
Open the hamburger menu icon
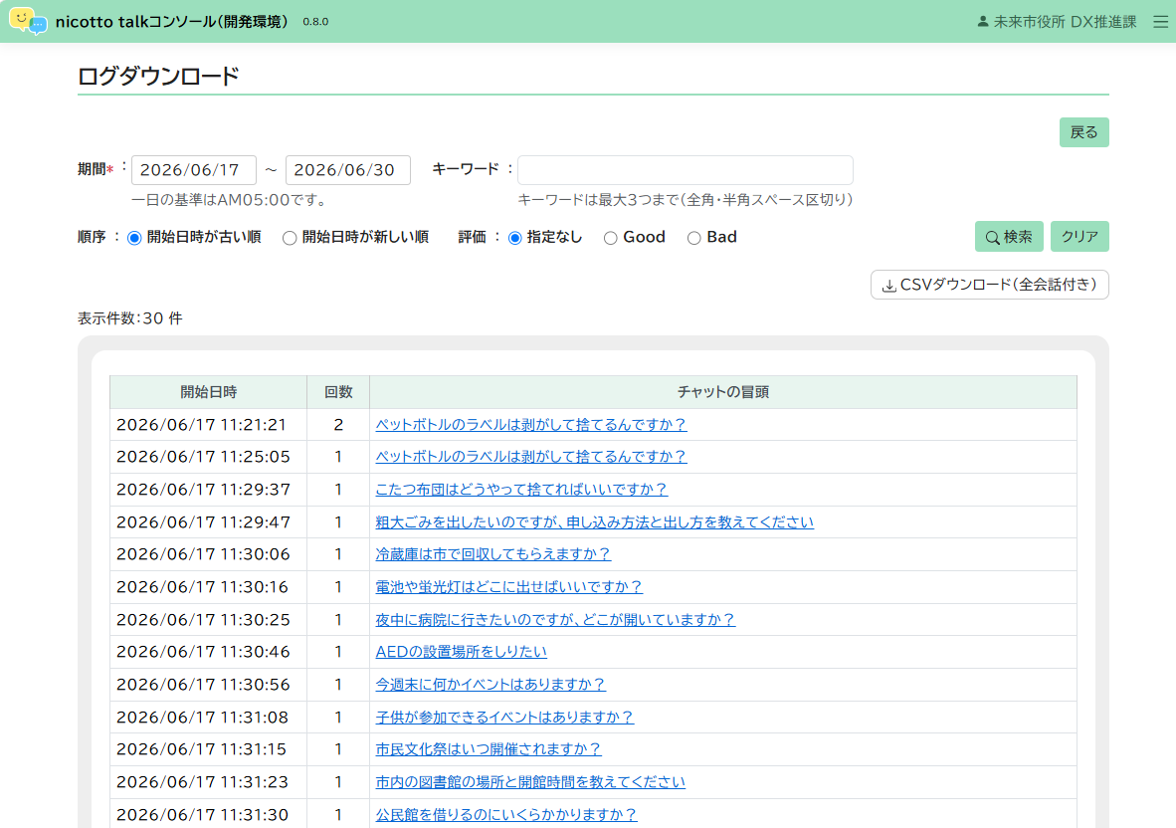1160,22
